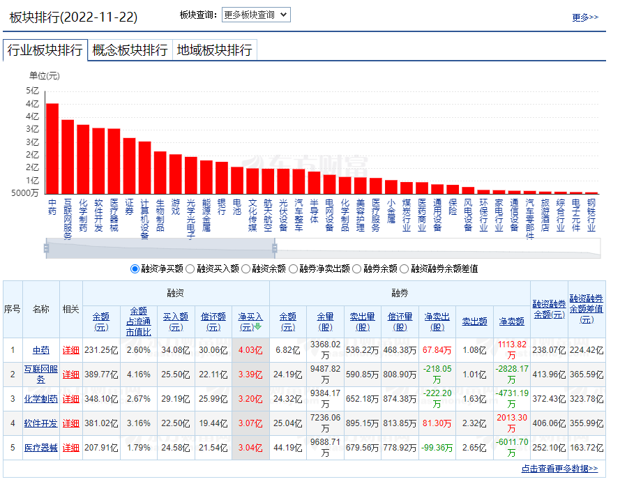627x484 pixels.
Task: Select the 融资买入额 radio option
Action: click(x=190, y=269)
